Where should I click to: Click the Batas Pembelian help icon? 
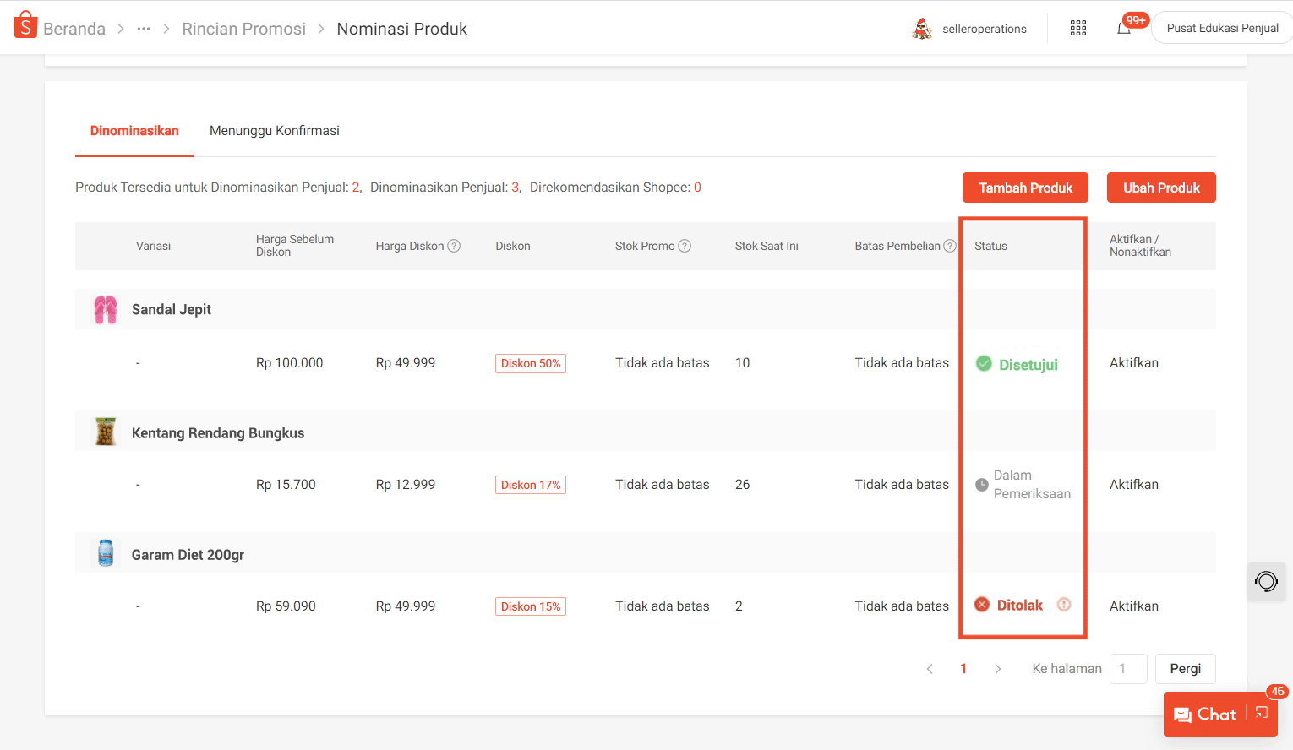(950, 246)
